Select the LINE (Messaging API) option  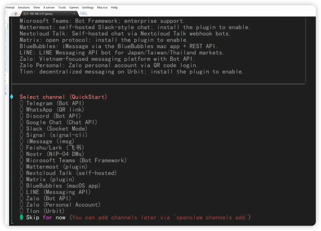click(x=55, y=192)
